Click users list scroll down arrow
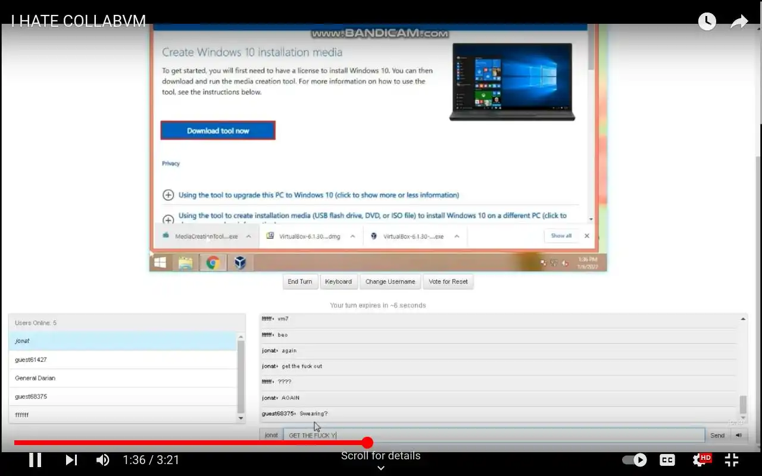The image size is (762, 476). tap(241, 419)
